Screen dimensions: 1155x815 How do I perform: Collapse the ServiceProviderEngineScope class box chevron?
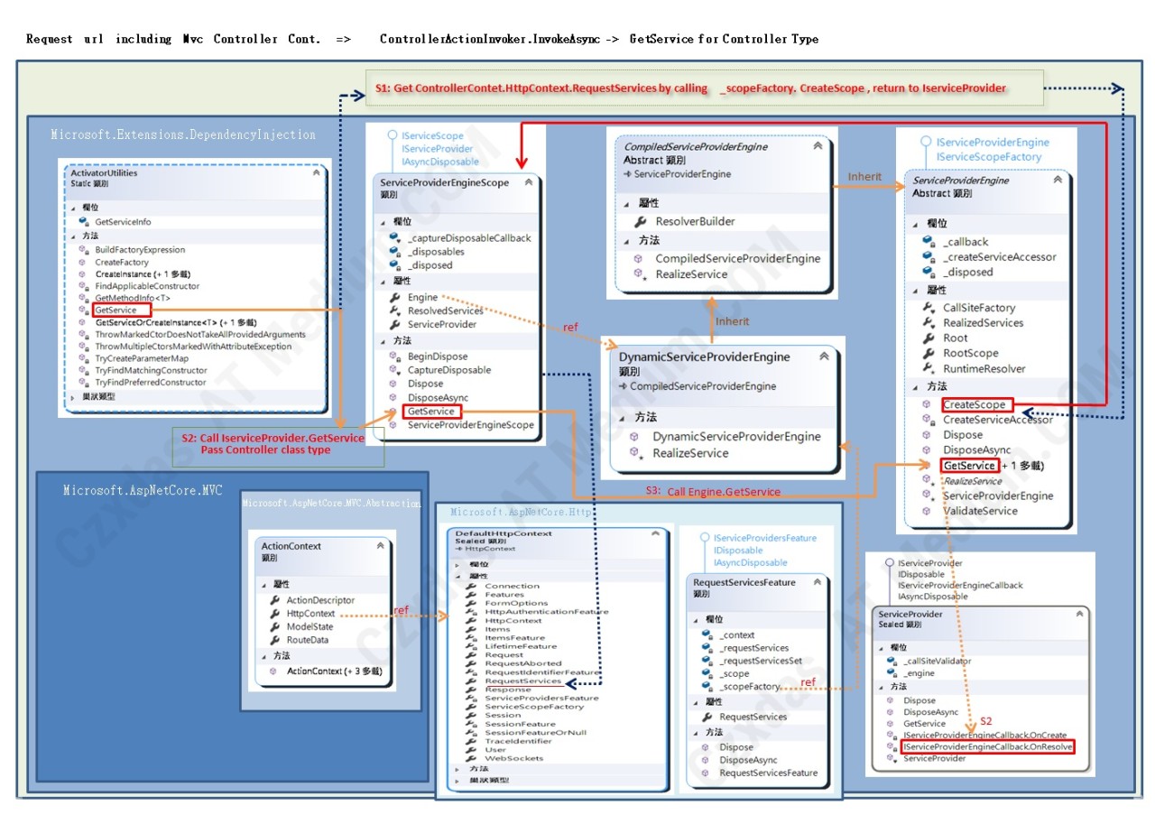[x=528, y=182]
